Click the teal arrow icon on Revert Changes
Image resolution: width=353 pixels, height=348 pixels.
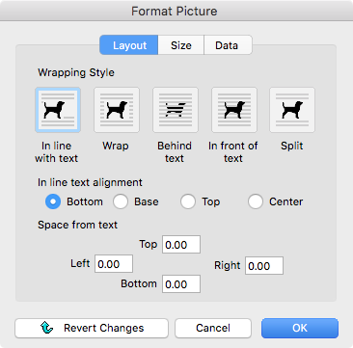47,328
